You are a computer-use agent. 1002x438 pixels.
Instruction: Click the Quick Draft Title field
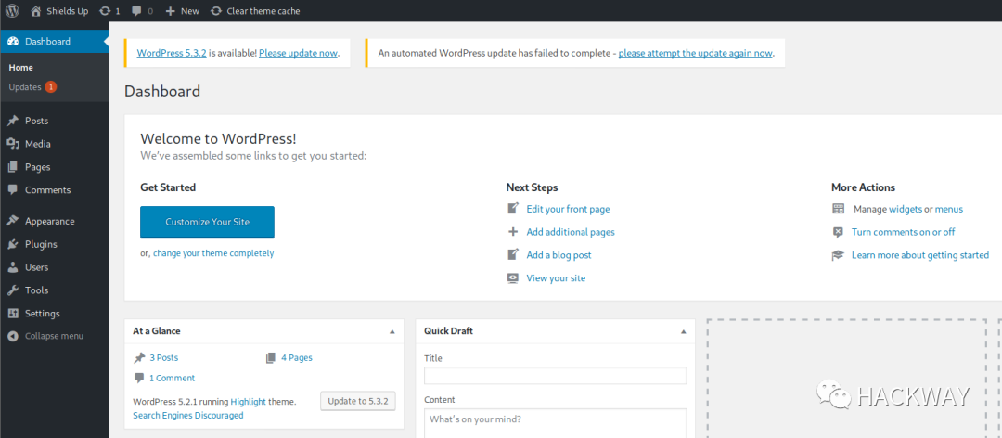[x=555, y=376]
